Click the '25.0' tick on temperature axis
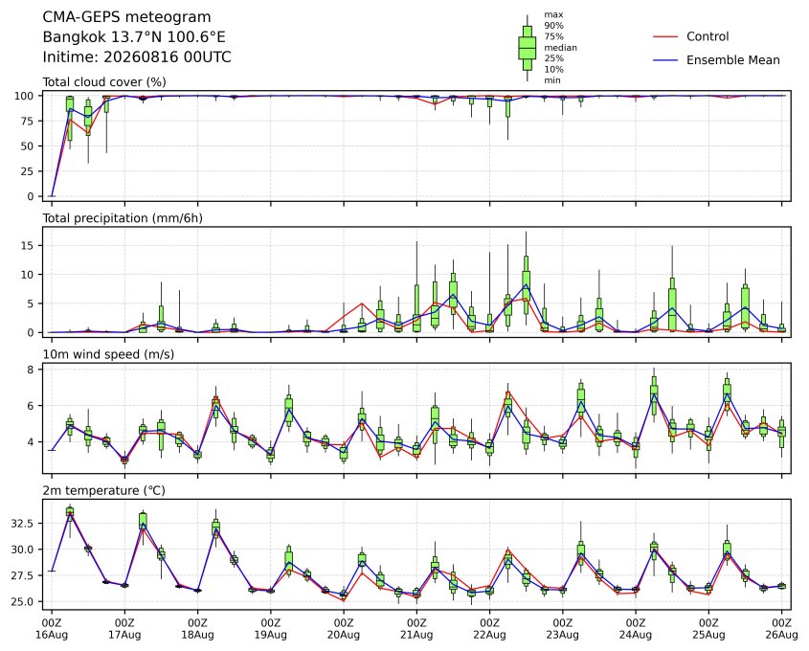This screenshot has height=651, width=809. 23,602
